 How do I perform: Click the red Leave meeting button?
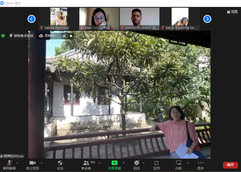[230, 165]
